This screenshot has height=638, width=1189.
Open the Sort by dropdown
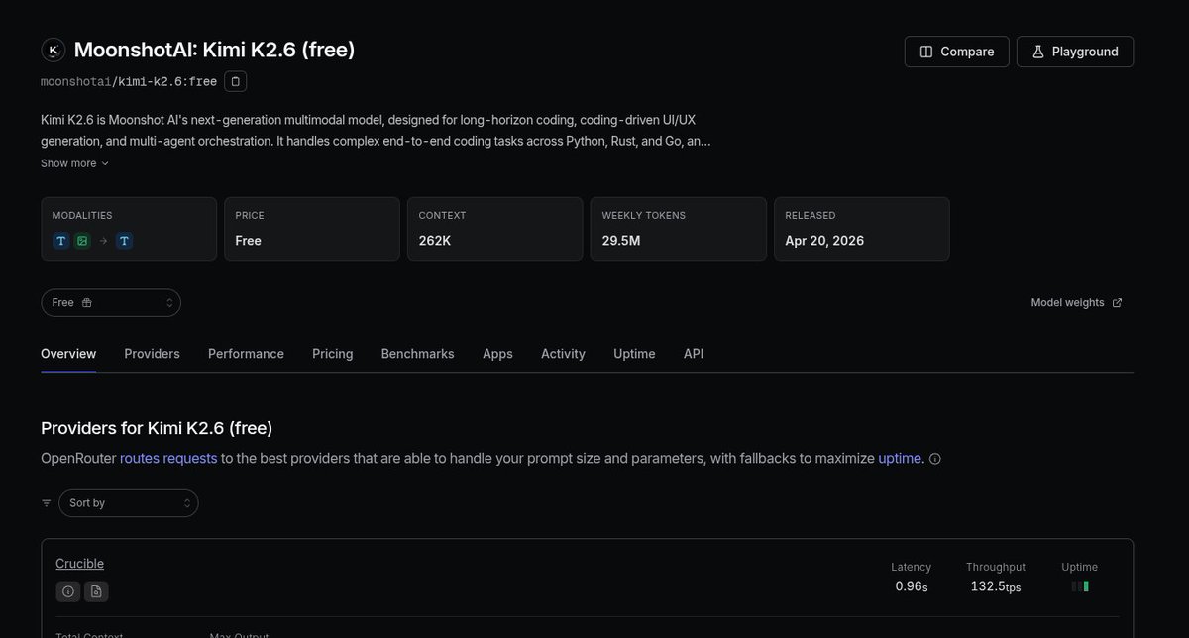(x=129, y=503)
